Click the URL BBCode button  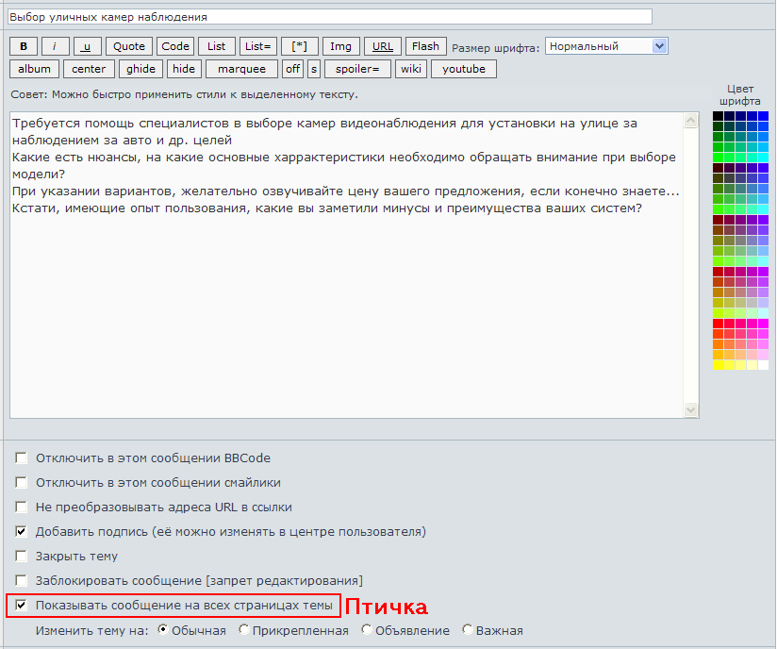[383, 46]
